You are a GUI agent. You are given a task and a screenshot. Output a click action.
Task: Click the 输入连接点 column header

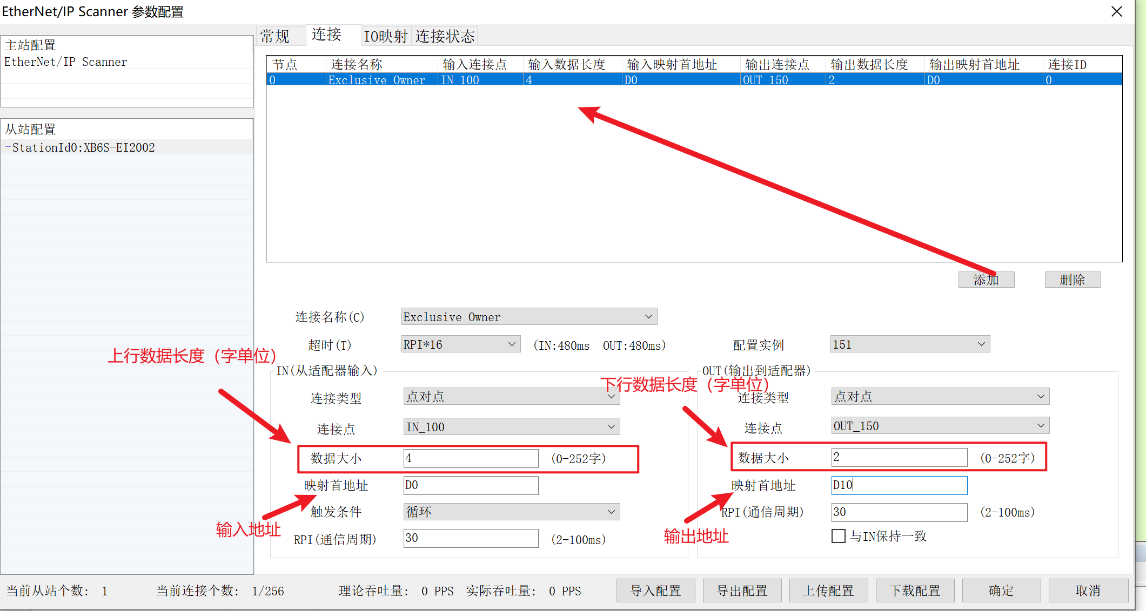480,65
